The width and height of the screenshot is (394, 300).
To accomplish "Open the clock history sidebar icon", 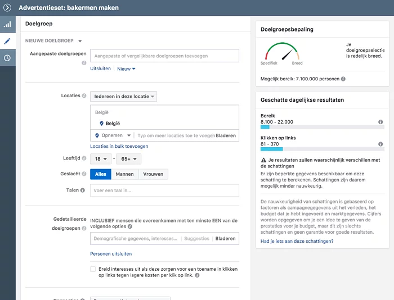I will (7, 58).
